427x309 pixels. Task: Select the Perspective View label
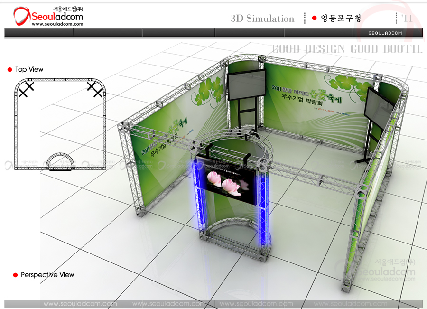click(47, 275)
